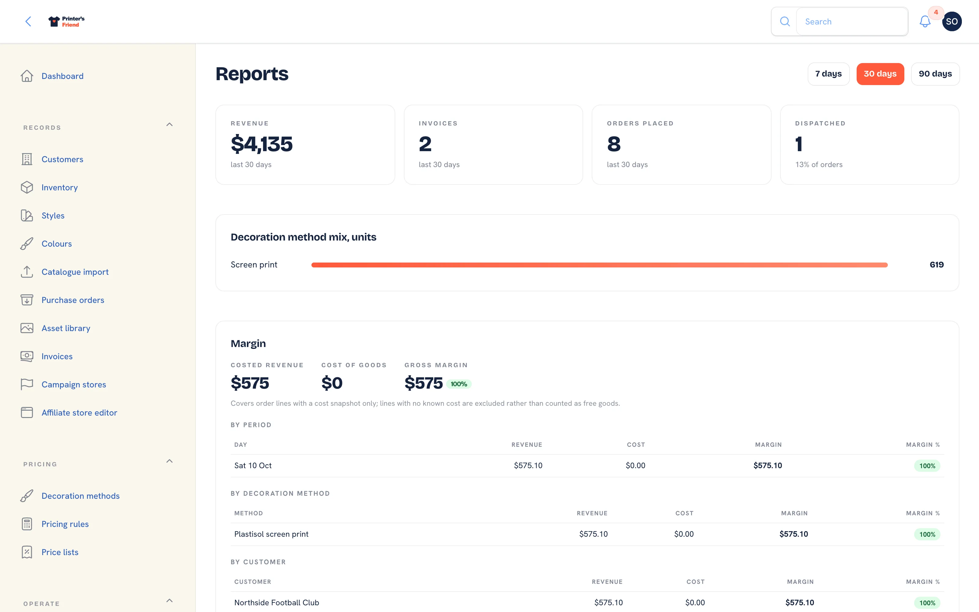Image resolution: width=979 pixels, height=612 pixels.
Task: Click Northside Football Club row
Action: 587,602
